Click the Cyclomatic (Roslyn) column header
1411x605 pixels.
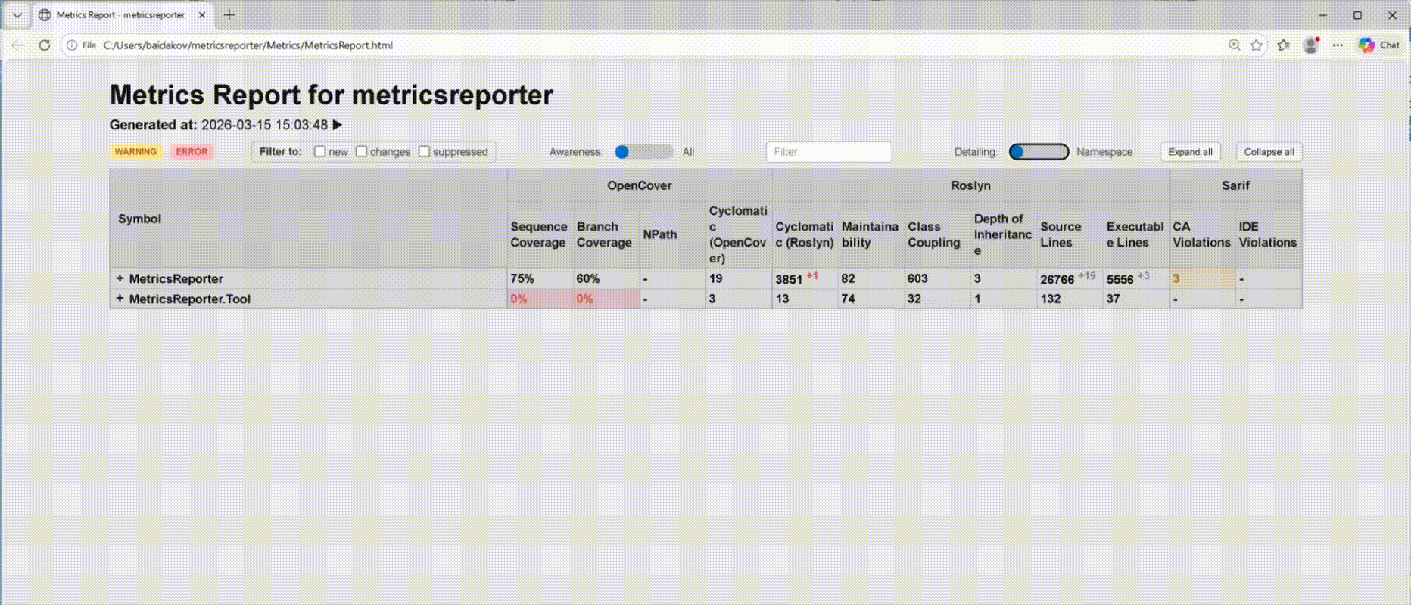[805, 234]
